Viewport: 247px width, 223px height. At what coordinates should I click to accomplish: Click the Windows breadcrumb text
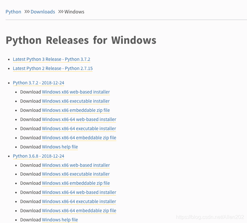pos(74,12)
